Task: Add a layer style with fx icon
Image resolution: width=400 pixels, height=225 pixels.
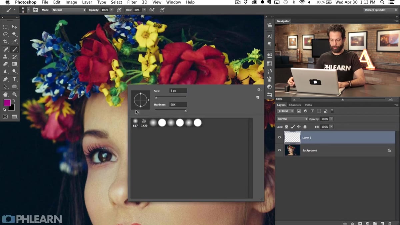Action: pyautogui.click(x=353, y=223)
